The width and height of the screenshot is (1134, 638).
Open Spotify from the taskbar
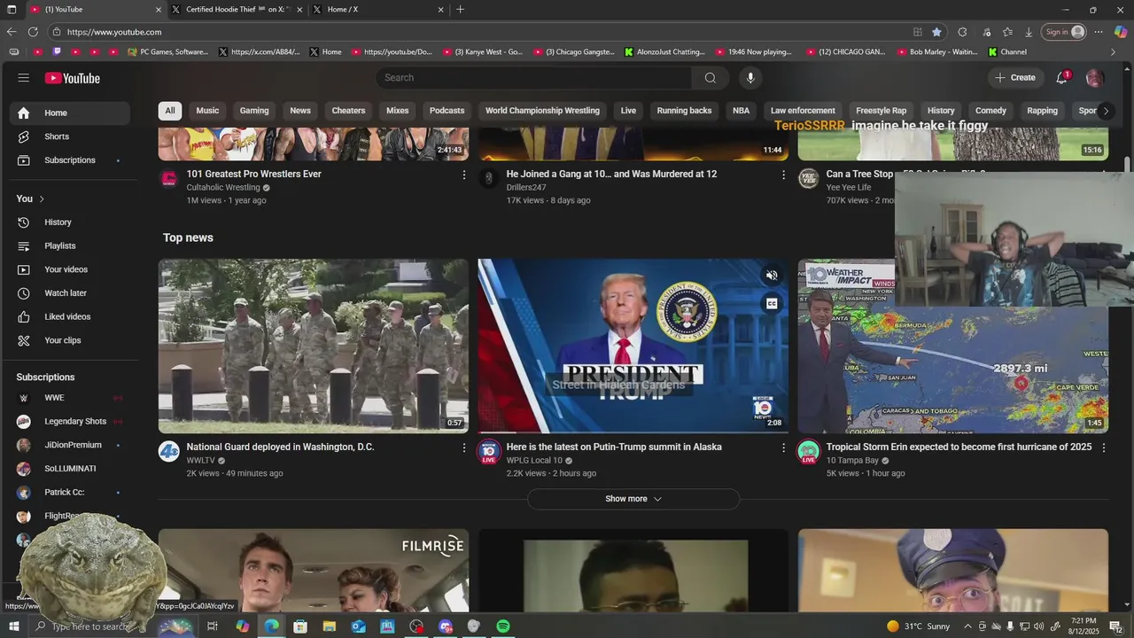click(503, 626)
